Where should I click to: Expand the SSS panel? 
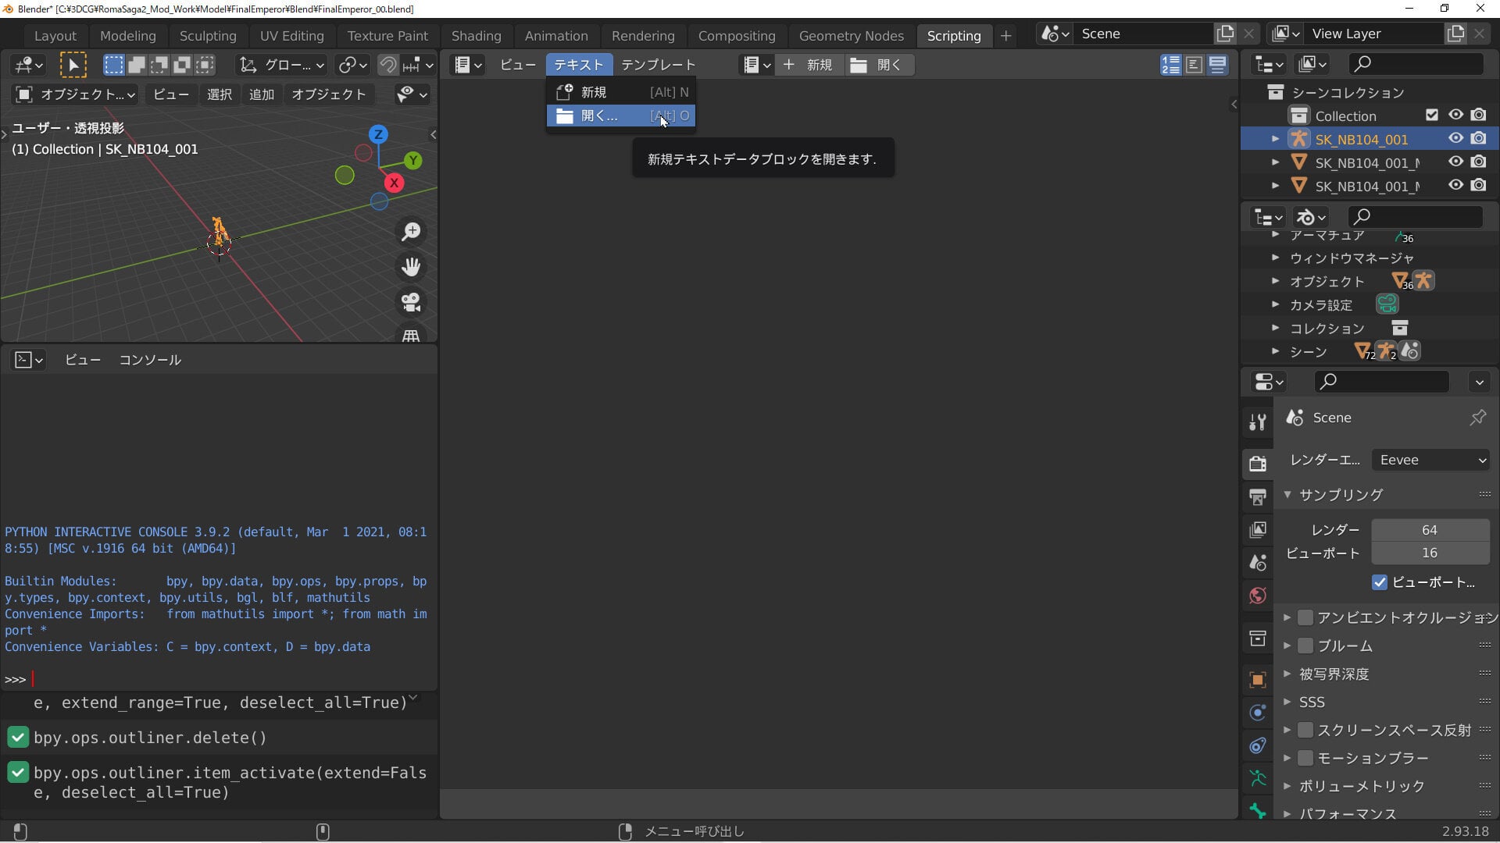[1287, 701]
